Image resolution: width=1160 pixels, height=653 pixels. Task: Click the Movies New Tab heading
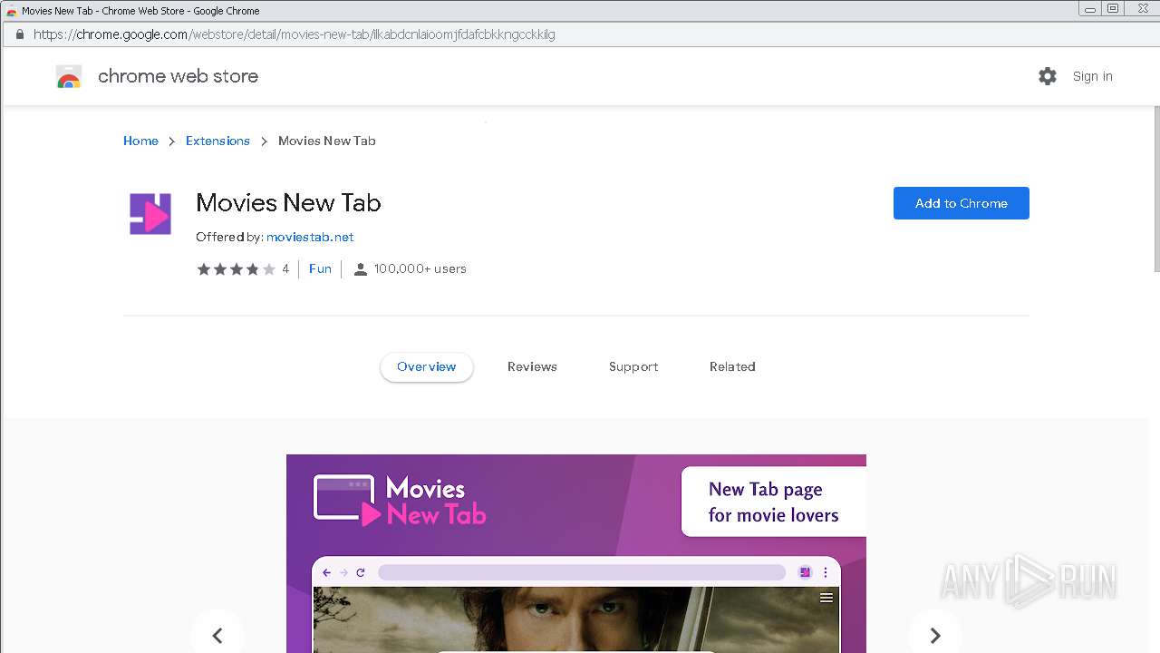tap(288, 202)
